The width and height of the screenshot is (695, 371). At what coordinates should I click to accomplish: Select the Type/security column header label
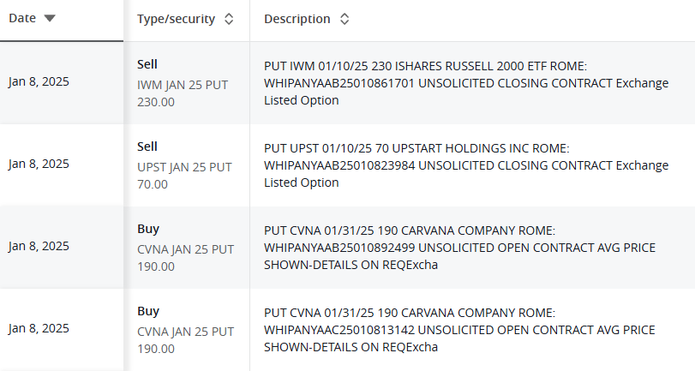coord(176,19)
